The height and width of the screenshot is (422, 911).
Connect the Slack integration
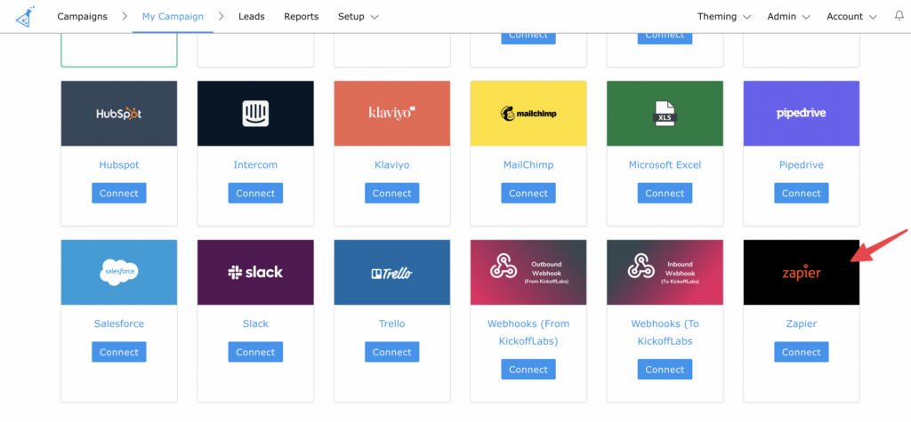[x=255, y=353]
